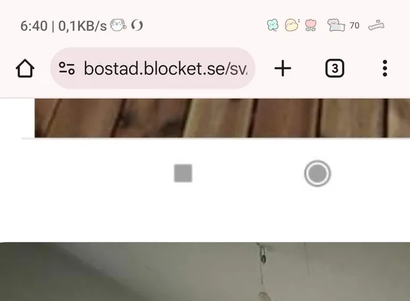The width and height of the screenshot is (410, 301).
Task: Tap the gray square stop button
Action: [x=183, y=173]
